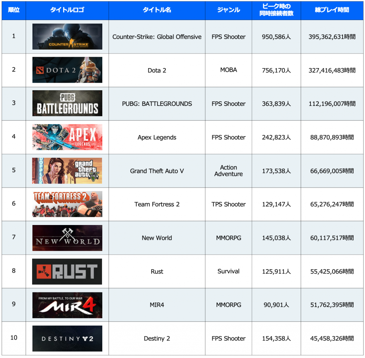Click the peak value 242,823人
The height and width of the screenshot is (358, 365).
pyautogui.click(x=276, y=137)
